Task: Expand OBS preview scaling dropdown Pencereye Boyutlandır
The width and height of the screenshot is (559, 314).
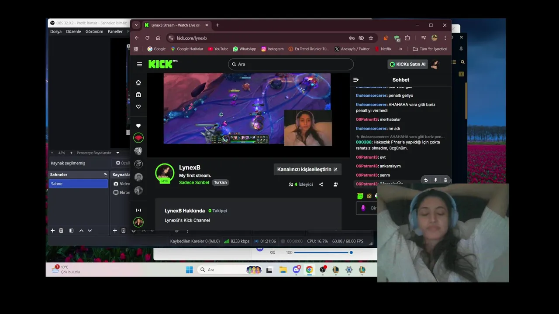Action: click(x=98, y=153)
